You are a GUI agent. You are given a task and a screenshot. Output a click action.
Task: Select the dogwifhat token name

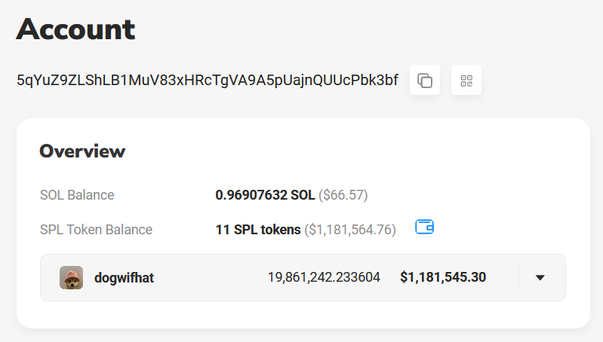tap(124, 277)
